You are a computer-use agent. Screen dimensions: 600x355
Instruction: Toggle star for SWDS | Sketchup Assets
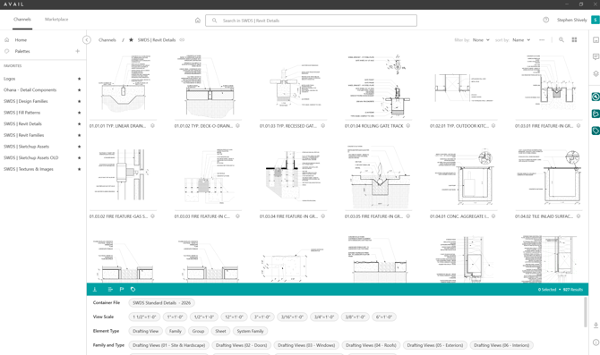79,147
